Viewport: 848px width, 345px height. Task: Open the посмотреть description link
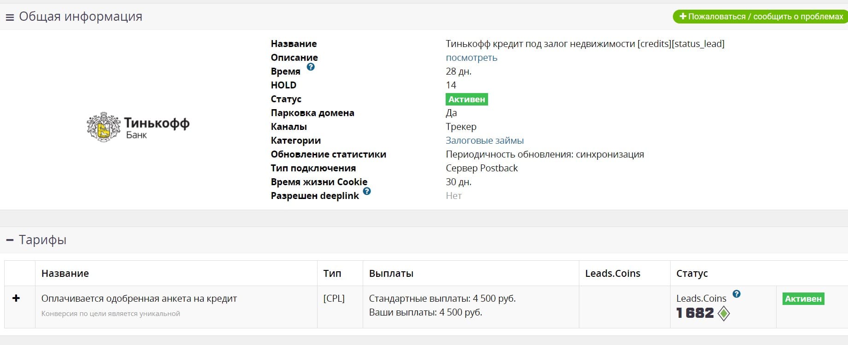(x=471, y=58)
